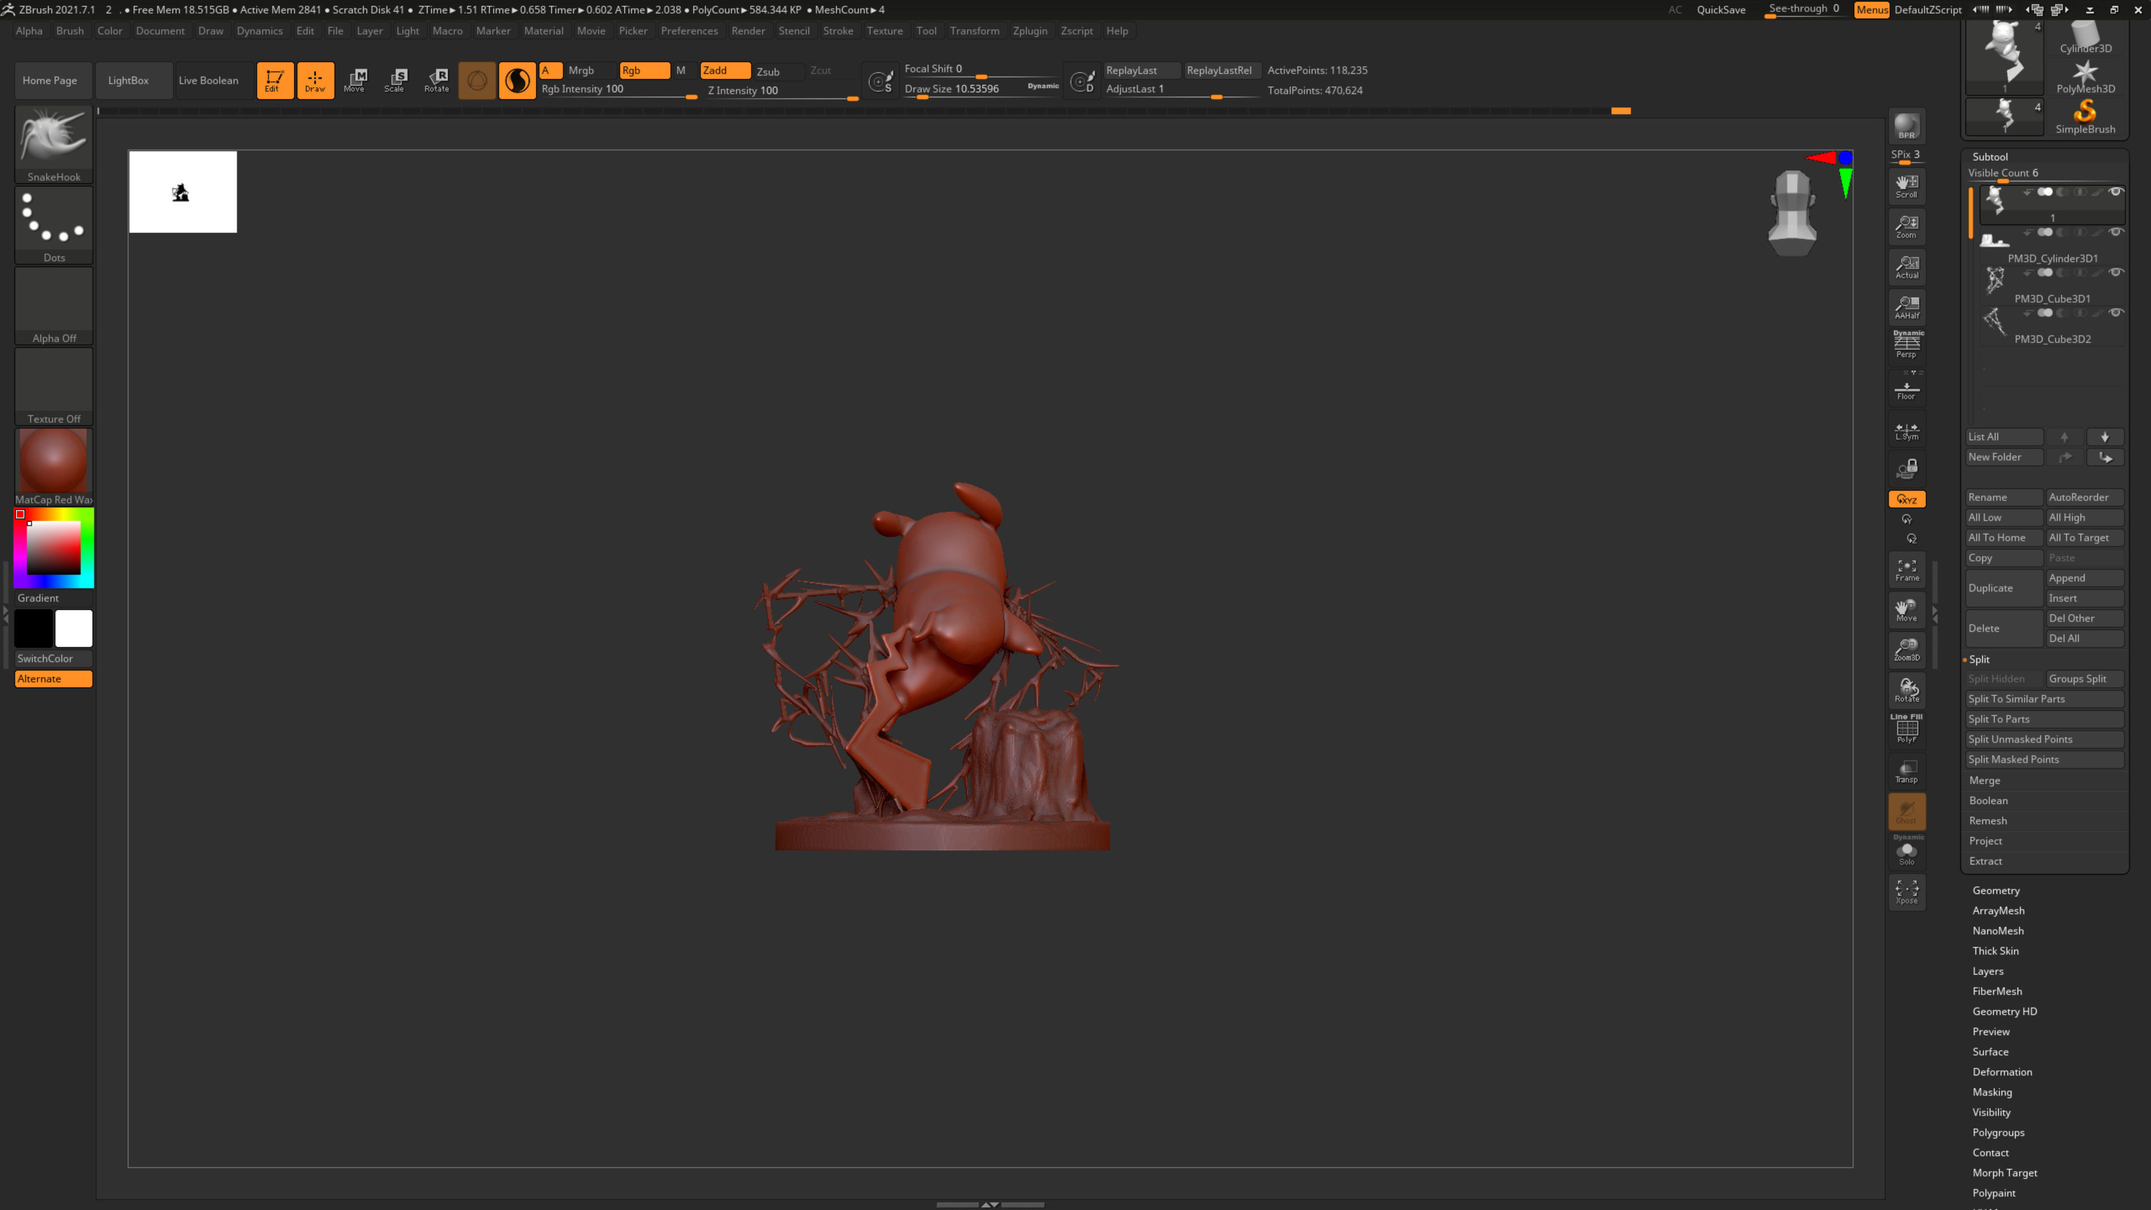Open the Brush menu
This screenshot has height=1210, width=2151.
69,31
